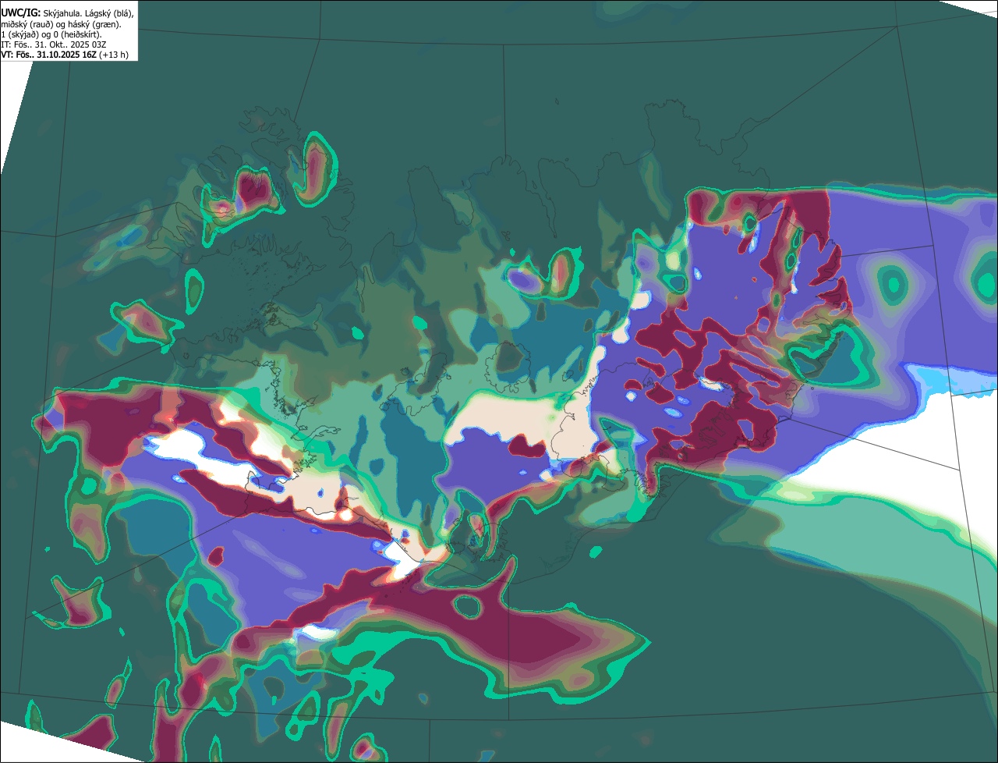Click the bold 'UWC/IG:' label

[21, 13]
